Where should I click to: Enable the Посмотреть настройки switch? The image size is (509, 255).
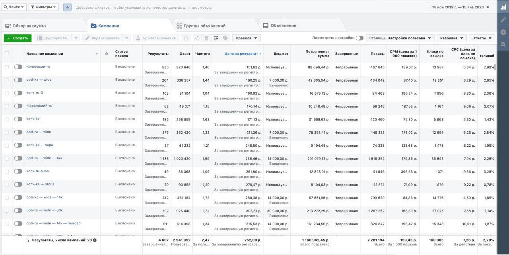359,38
